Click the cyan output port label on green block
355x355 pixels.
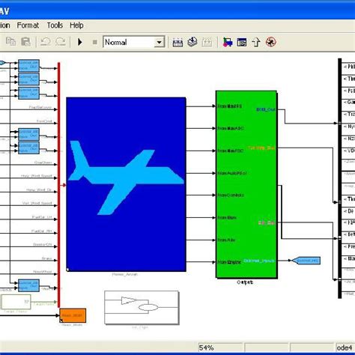click(259, 261)
